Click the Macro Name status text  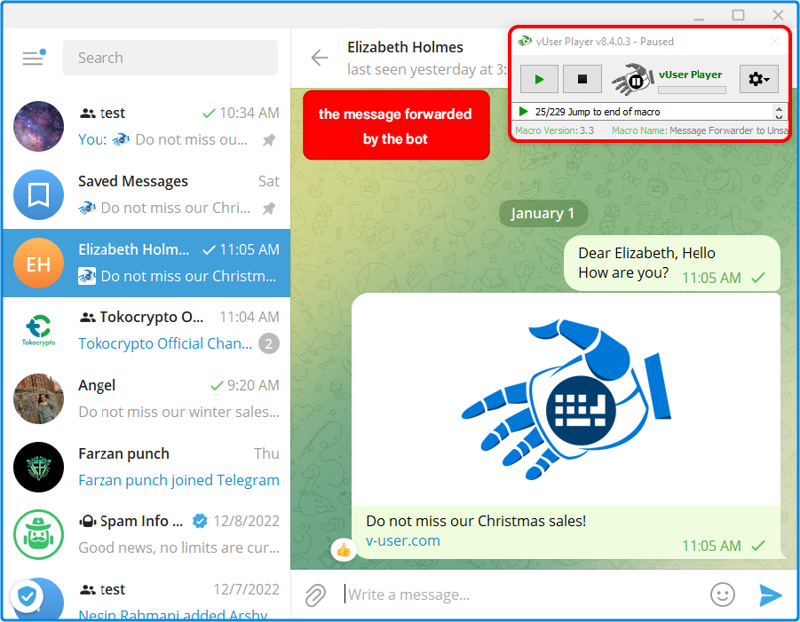pos(700,130)
